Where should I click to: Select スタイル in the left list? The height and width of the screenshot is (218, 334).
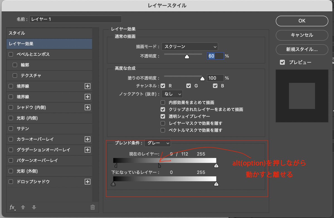pyautogui.click(x=49, y=33)
